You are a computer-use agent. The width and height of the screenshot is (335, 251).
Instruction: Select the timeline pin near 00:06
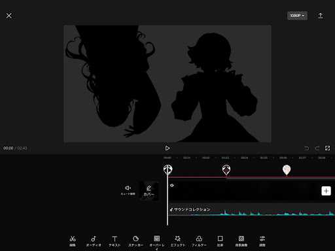tap(287, 170)
